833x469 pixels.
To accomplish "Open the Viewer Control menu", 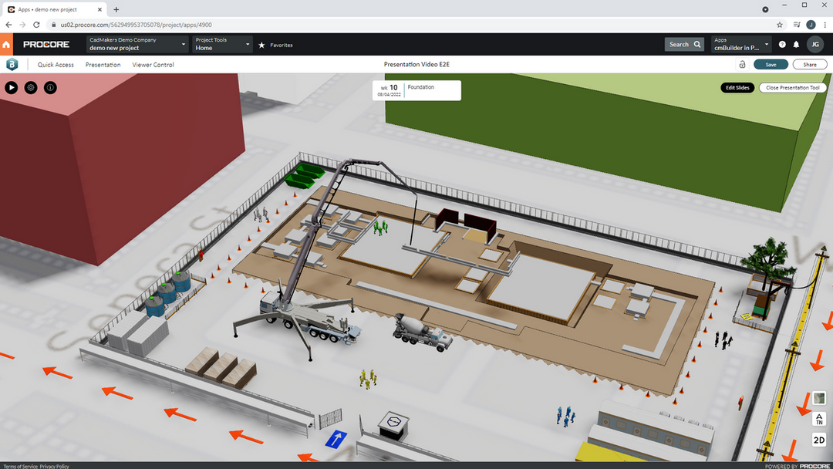I will click(153, 64).
